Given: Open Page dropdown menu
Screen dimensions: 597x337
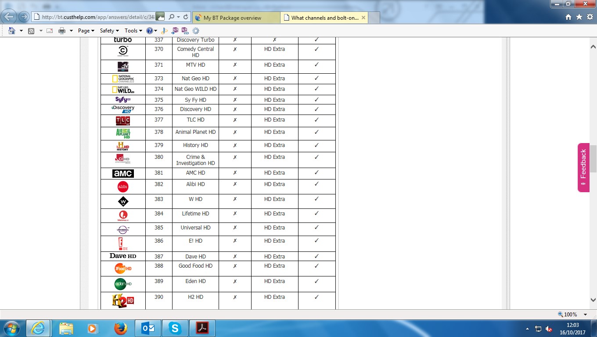Looking at the screenshot, I should pyautogui.click(x=86, y=31).
